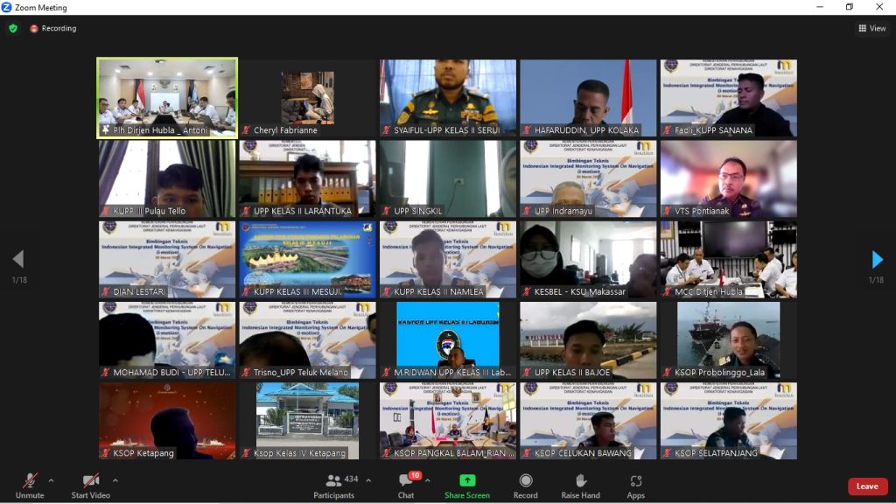Go to previous page of video tiles
This screenshot has width=896, height=504.
pos(18,260)
